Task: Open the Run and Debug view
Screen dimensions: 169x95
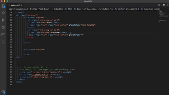Action: (x=3, y=27)
